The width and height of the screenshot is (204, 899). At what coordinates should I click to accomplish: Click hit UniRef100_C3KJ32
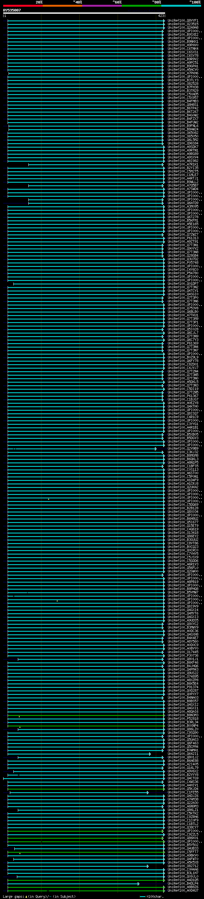pos(183,452)
